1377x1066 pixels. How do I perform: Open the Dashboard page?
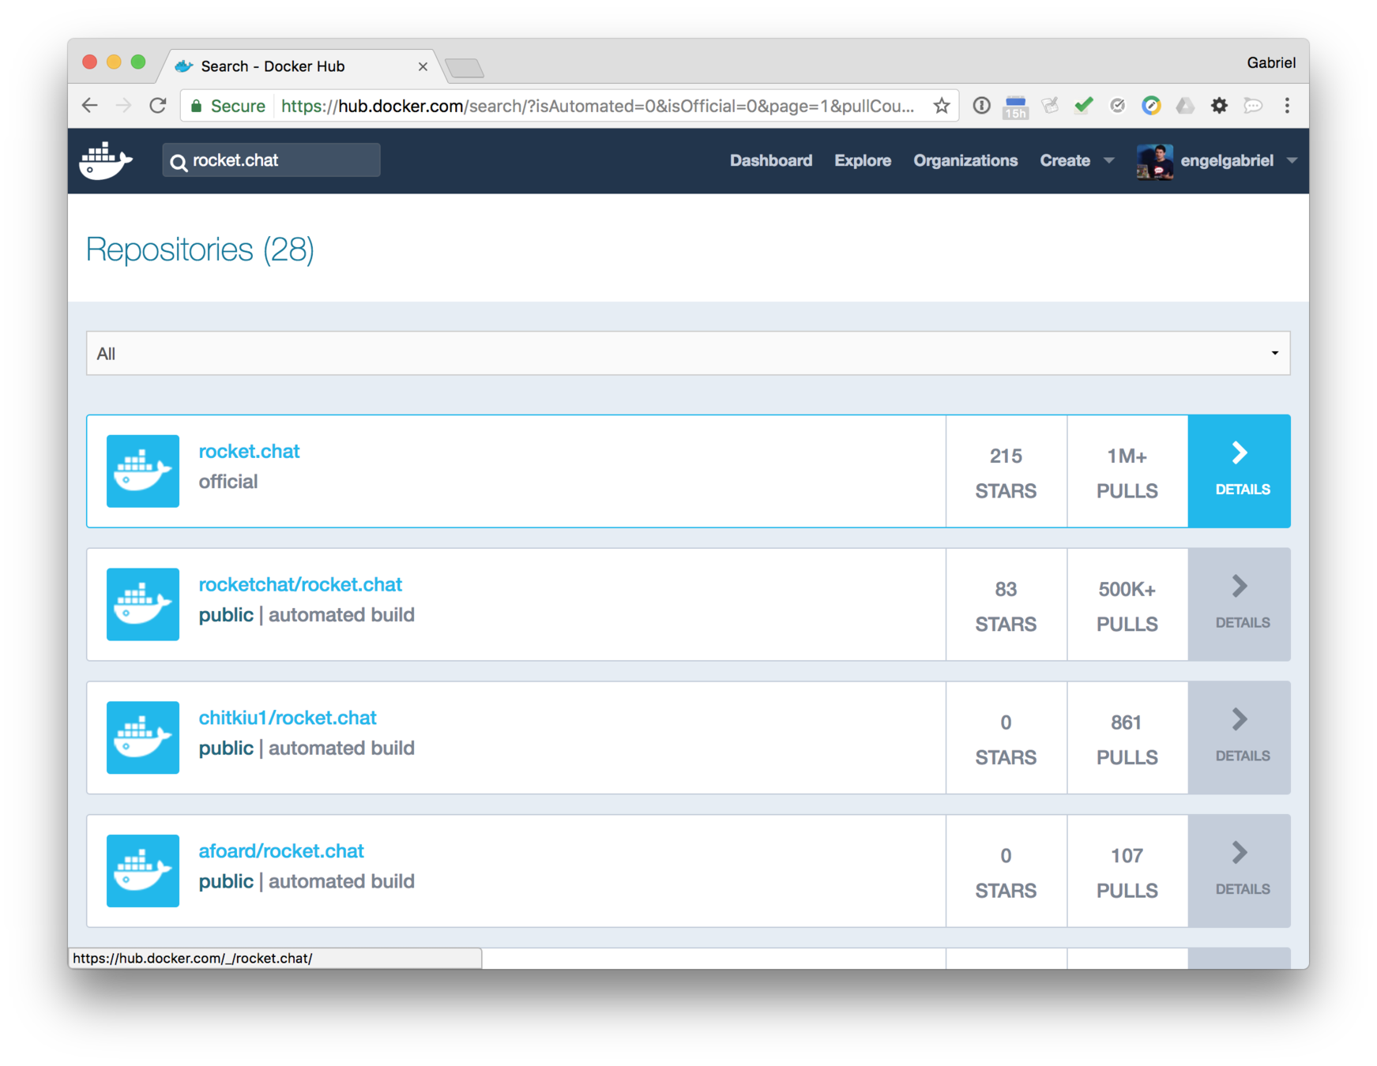(770, 160)
